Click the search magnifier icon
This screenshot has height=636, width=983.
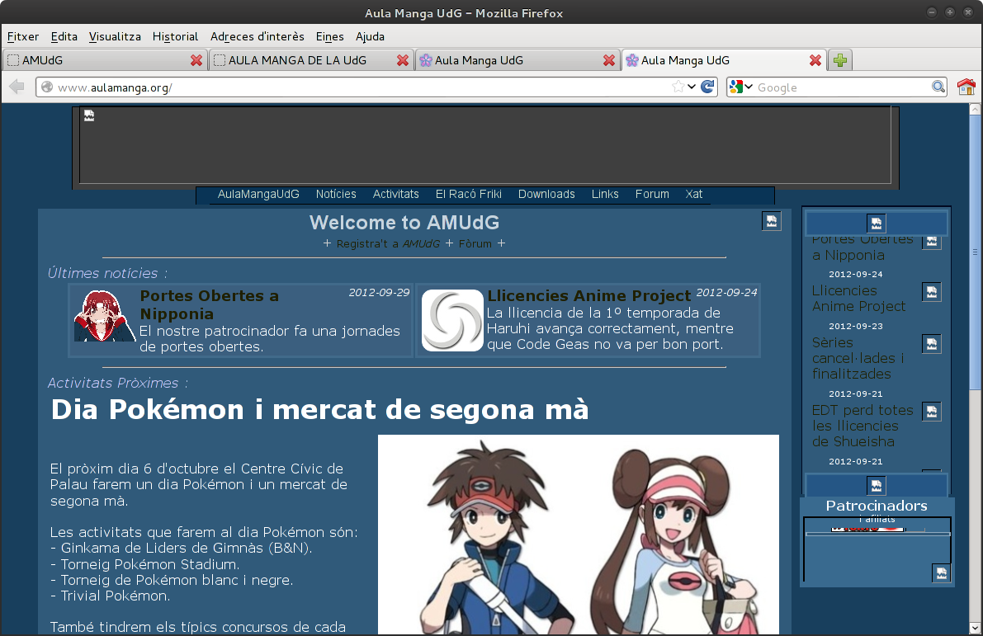click(x=938, y=87)
